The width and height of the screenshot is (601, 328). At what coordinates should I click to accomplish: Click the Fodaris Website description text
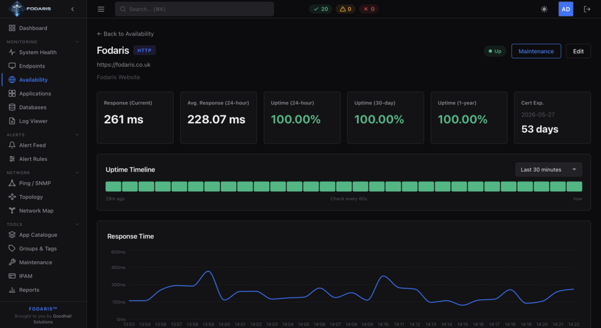point(118,77)
